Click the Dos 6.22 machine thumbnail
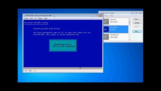This screenshot has height=91, width=161. pos(106,21)
